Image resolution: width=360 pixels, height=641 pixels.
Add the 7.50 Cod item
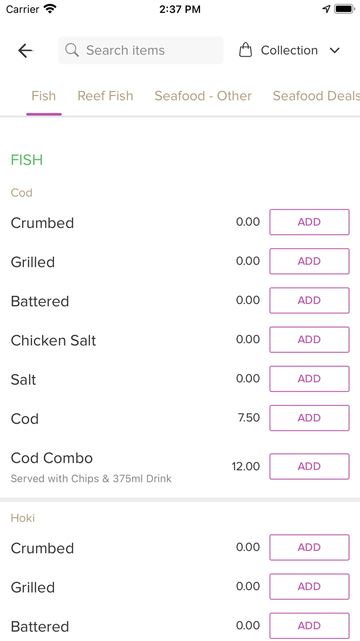(x=309, y=418)
